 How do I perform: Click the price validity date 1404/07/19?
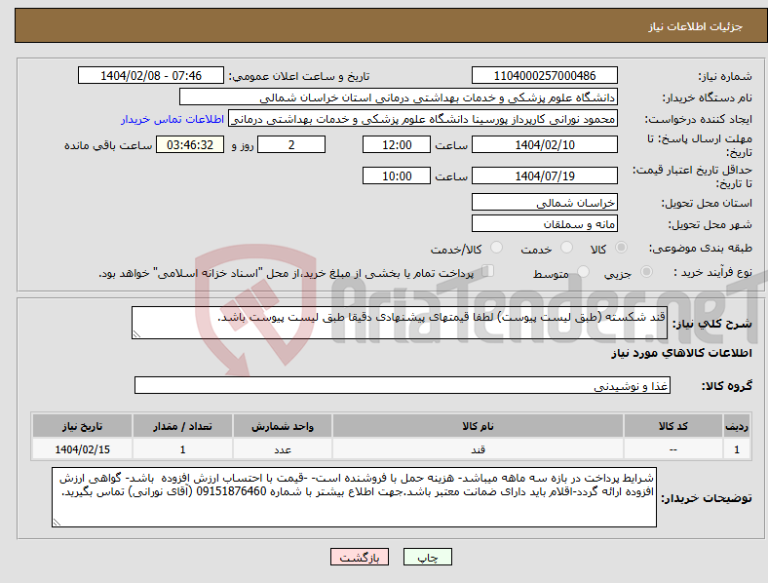[544, 175]
